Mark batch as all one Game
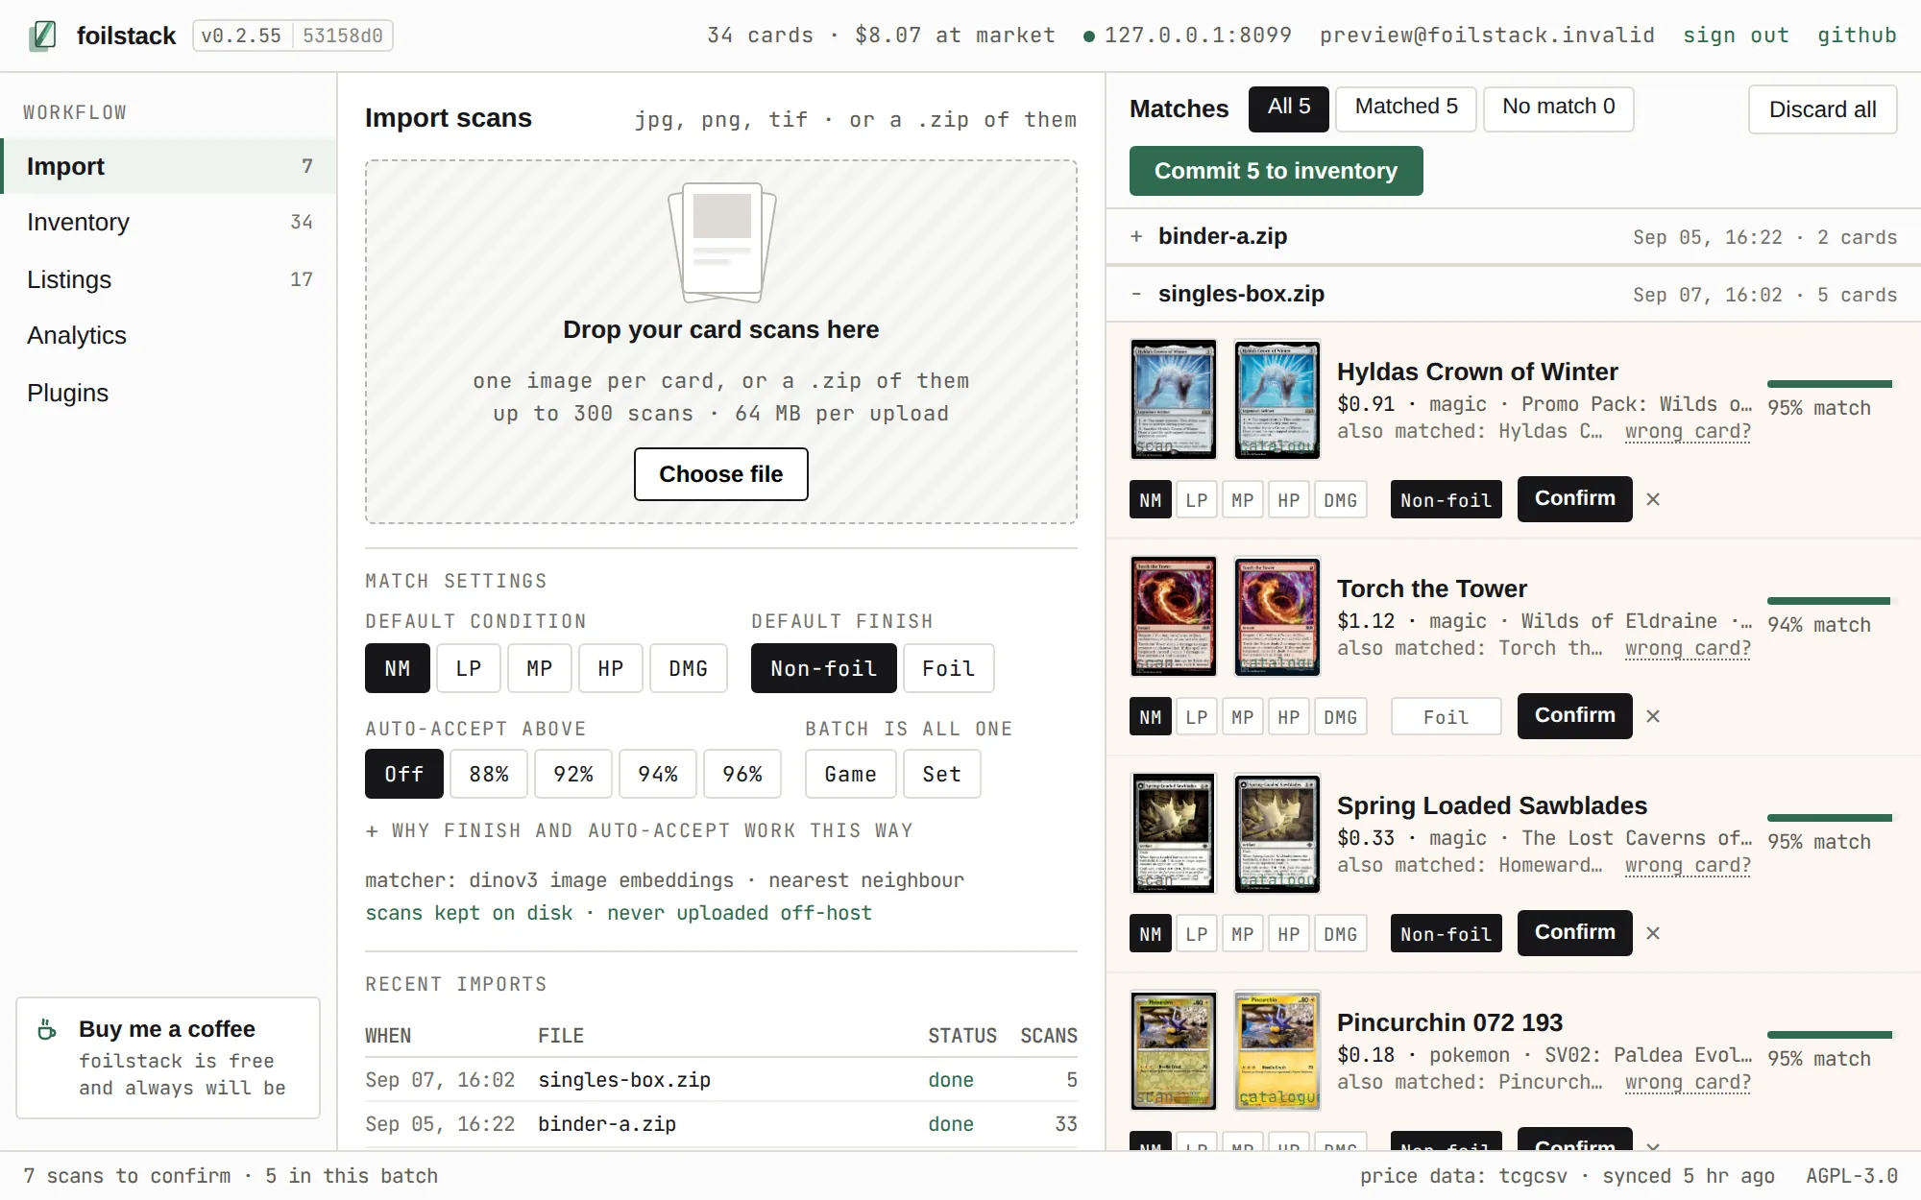1921x1200 pixels. (851, 774)
